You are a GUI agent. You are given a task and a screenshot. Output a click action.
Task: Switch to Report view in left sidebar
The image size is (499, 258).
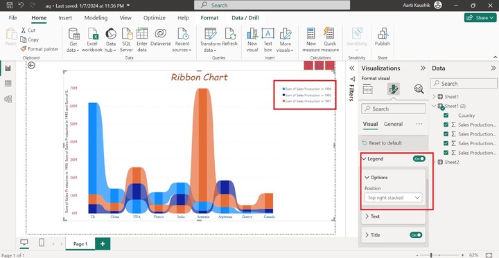(8, 68)
